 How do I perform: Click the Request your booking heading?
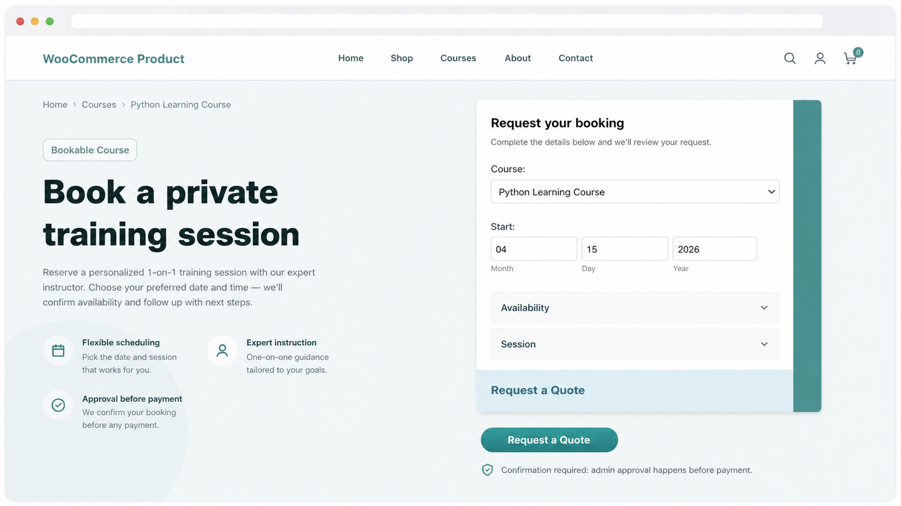tap(557, 123)
